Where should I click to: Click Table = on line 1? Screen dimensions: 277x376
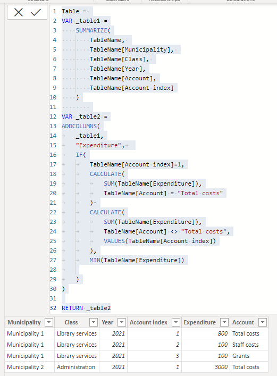pos(74,11)
